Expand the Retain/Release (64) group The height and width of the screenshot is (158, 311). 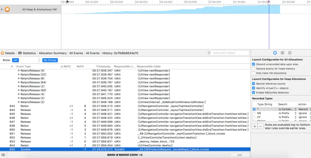(19, 82)
